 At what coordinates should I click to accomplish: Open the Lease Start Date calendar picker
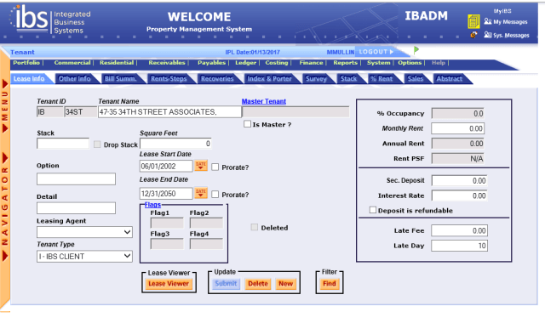pyautogui.click(x=201, y=166)
